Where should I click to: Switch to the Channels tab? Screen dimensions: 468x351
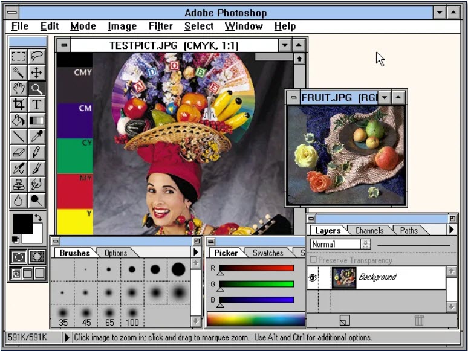(x=369, y=230)
